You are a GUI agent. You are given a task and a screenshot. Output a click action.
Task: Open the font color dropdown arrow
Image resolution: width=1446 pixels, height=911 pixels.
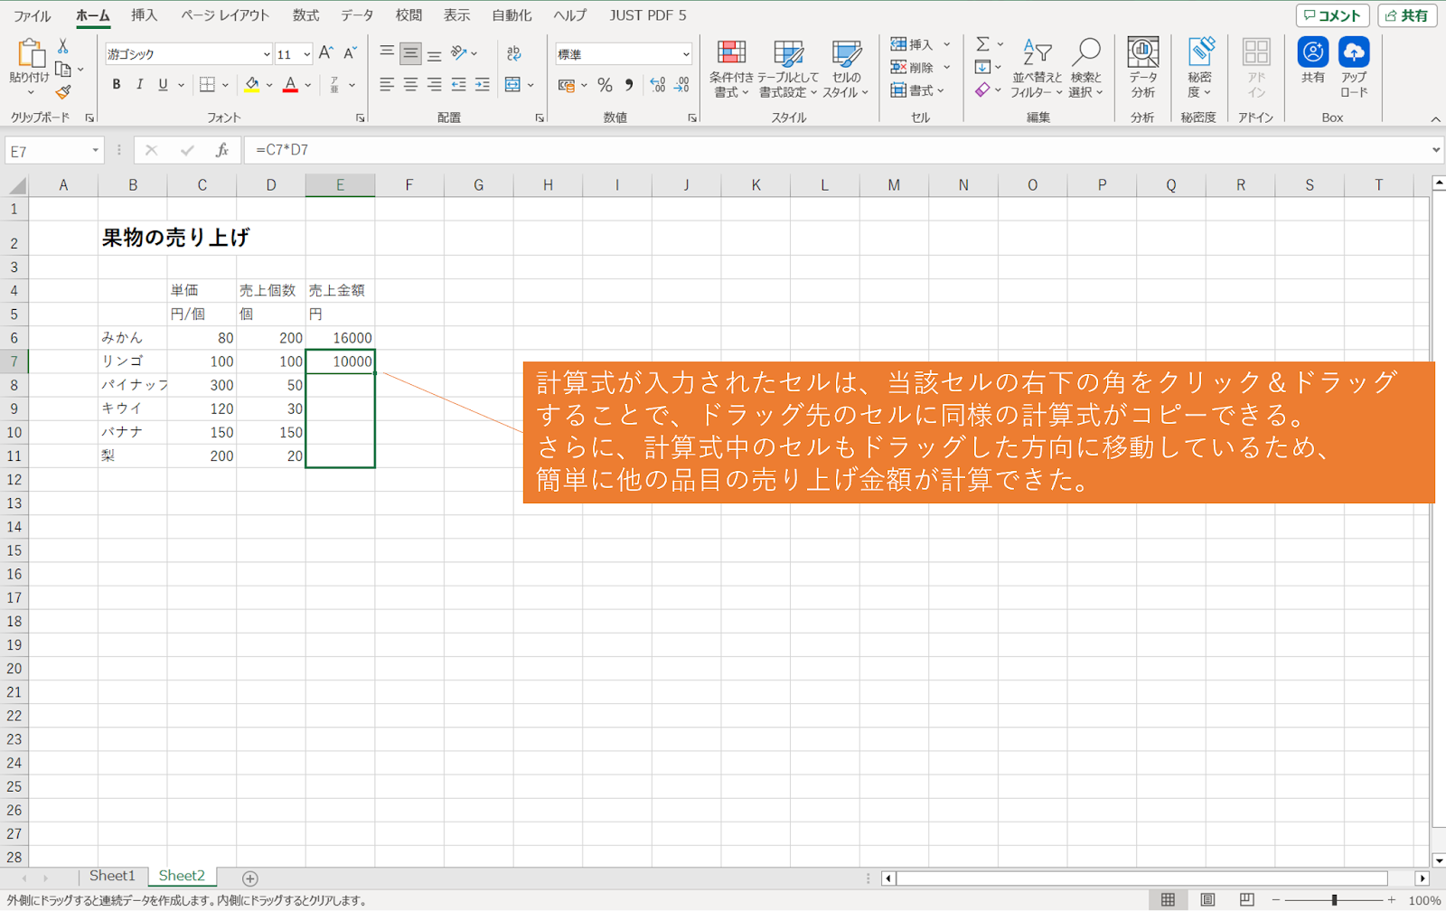coord(308,85)
